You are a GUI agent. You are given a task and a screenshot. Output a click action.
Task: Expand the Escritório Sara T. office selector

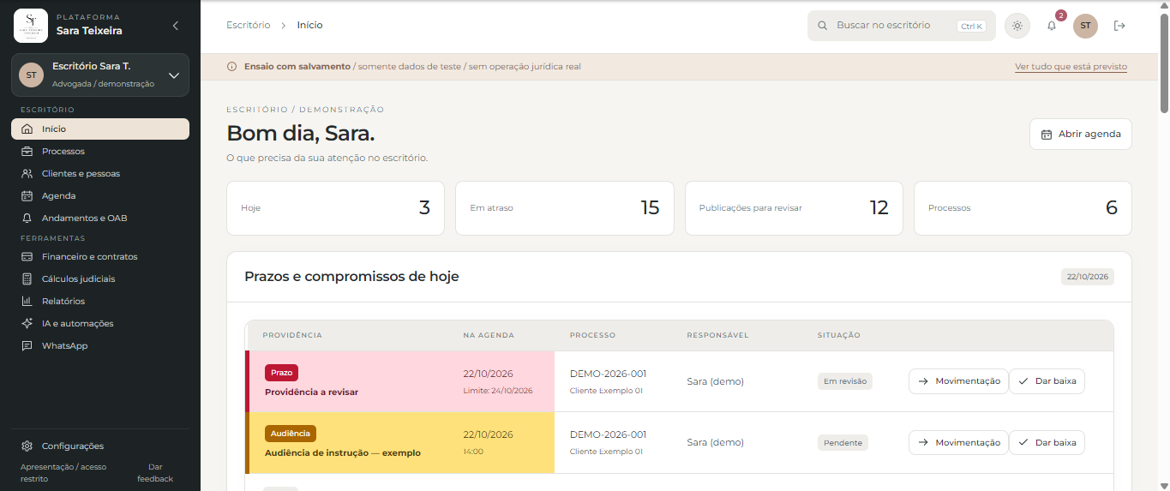[100, 75]
